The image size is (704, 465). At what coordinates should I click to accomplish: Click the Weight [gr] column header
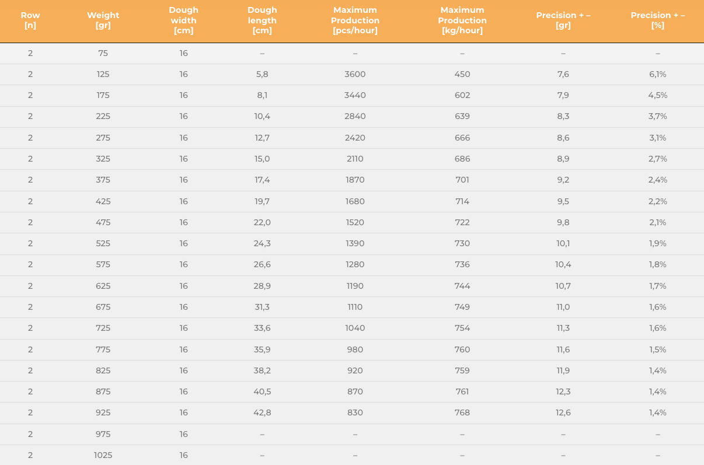click(103, 20)
